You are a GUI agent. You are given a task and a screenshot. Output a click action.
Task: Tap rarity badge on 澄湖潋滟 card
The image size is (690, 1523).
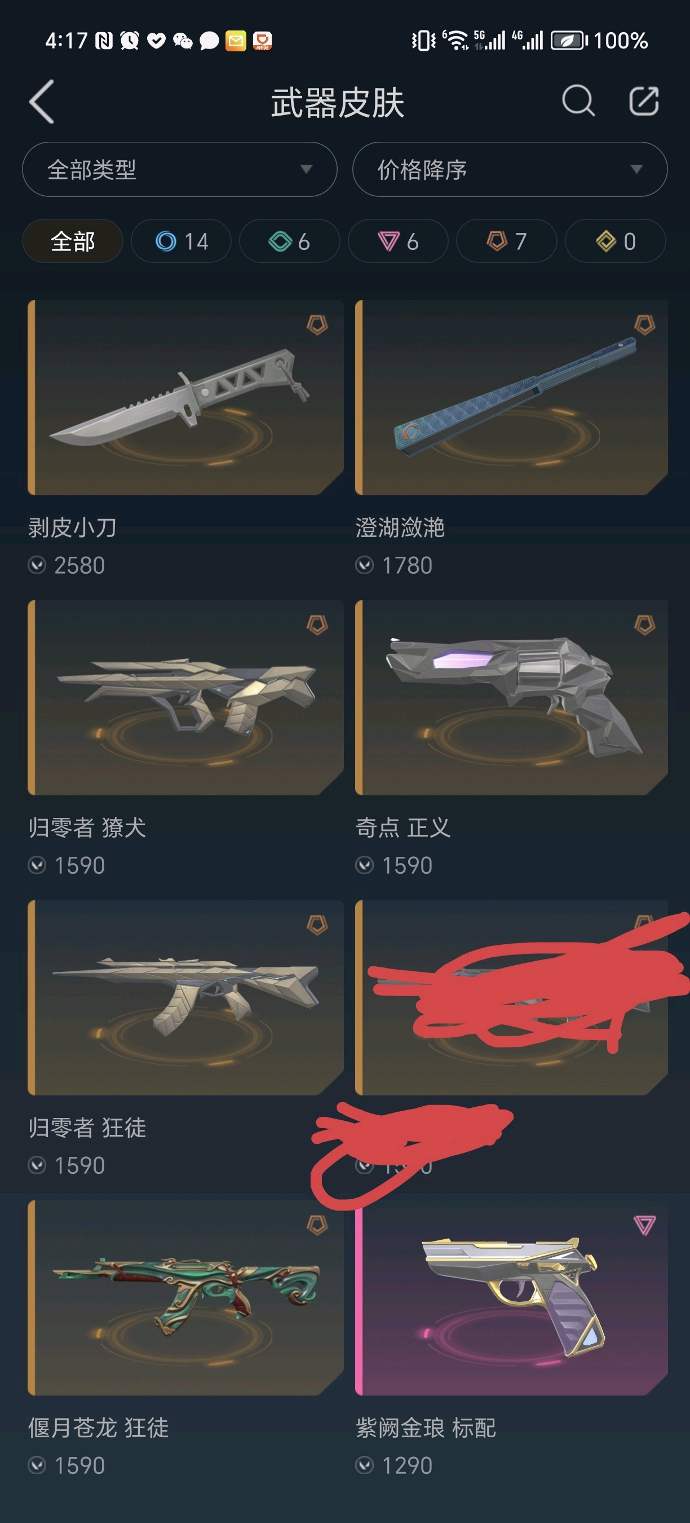point(644,324)
